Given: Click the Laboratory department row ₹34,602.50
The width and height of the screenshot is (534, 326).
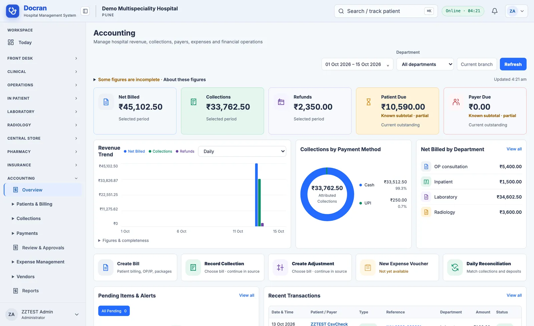Looking at the screenshot, I should (x=471, y=197).
